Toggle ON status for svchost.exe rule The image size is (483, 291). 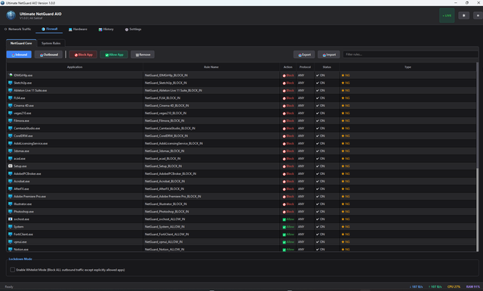(320, 219)
